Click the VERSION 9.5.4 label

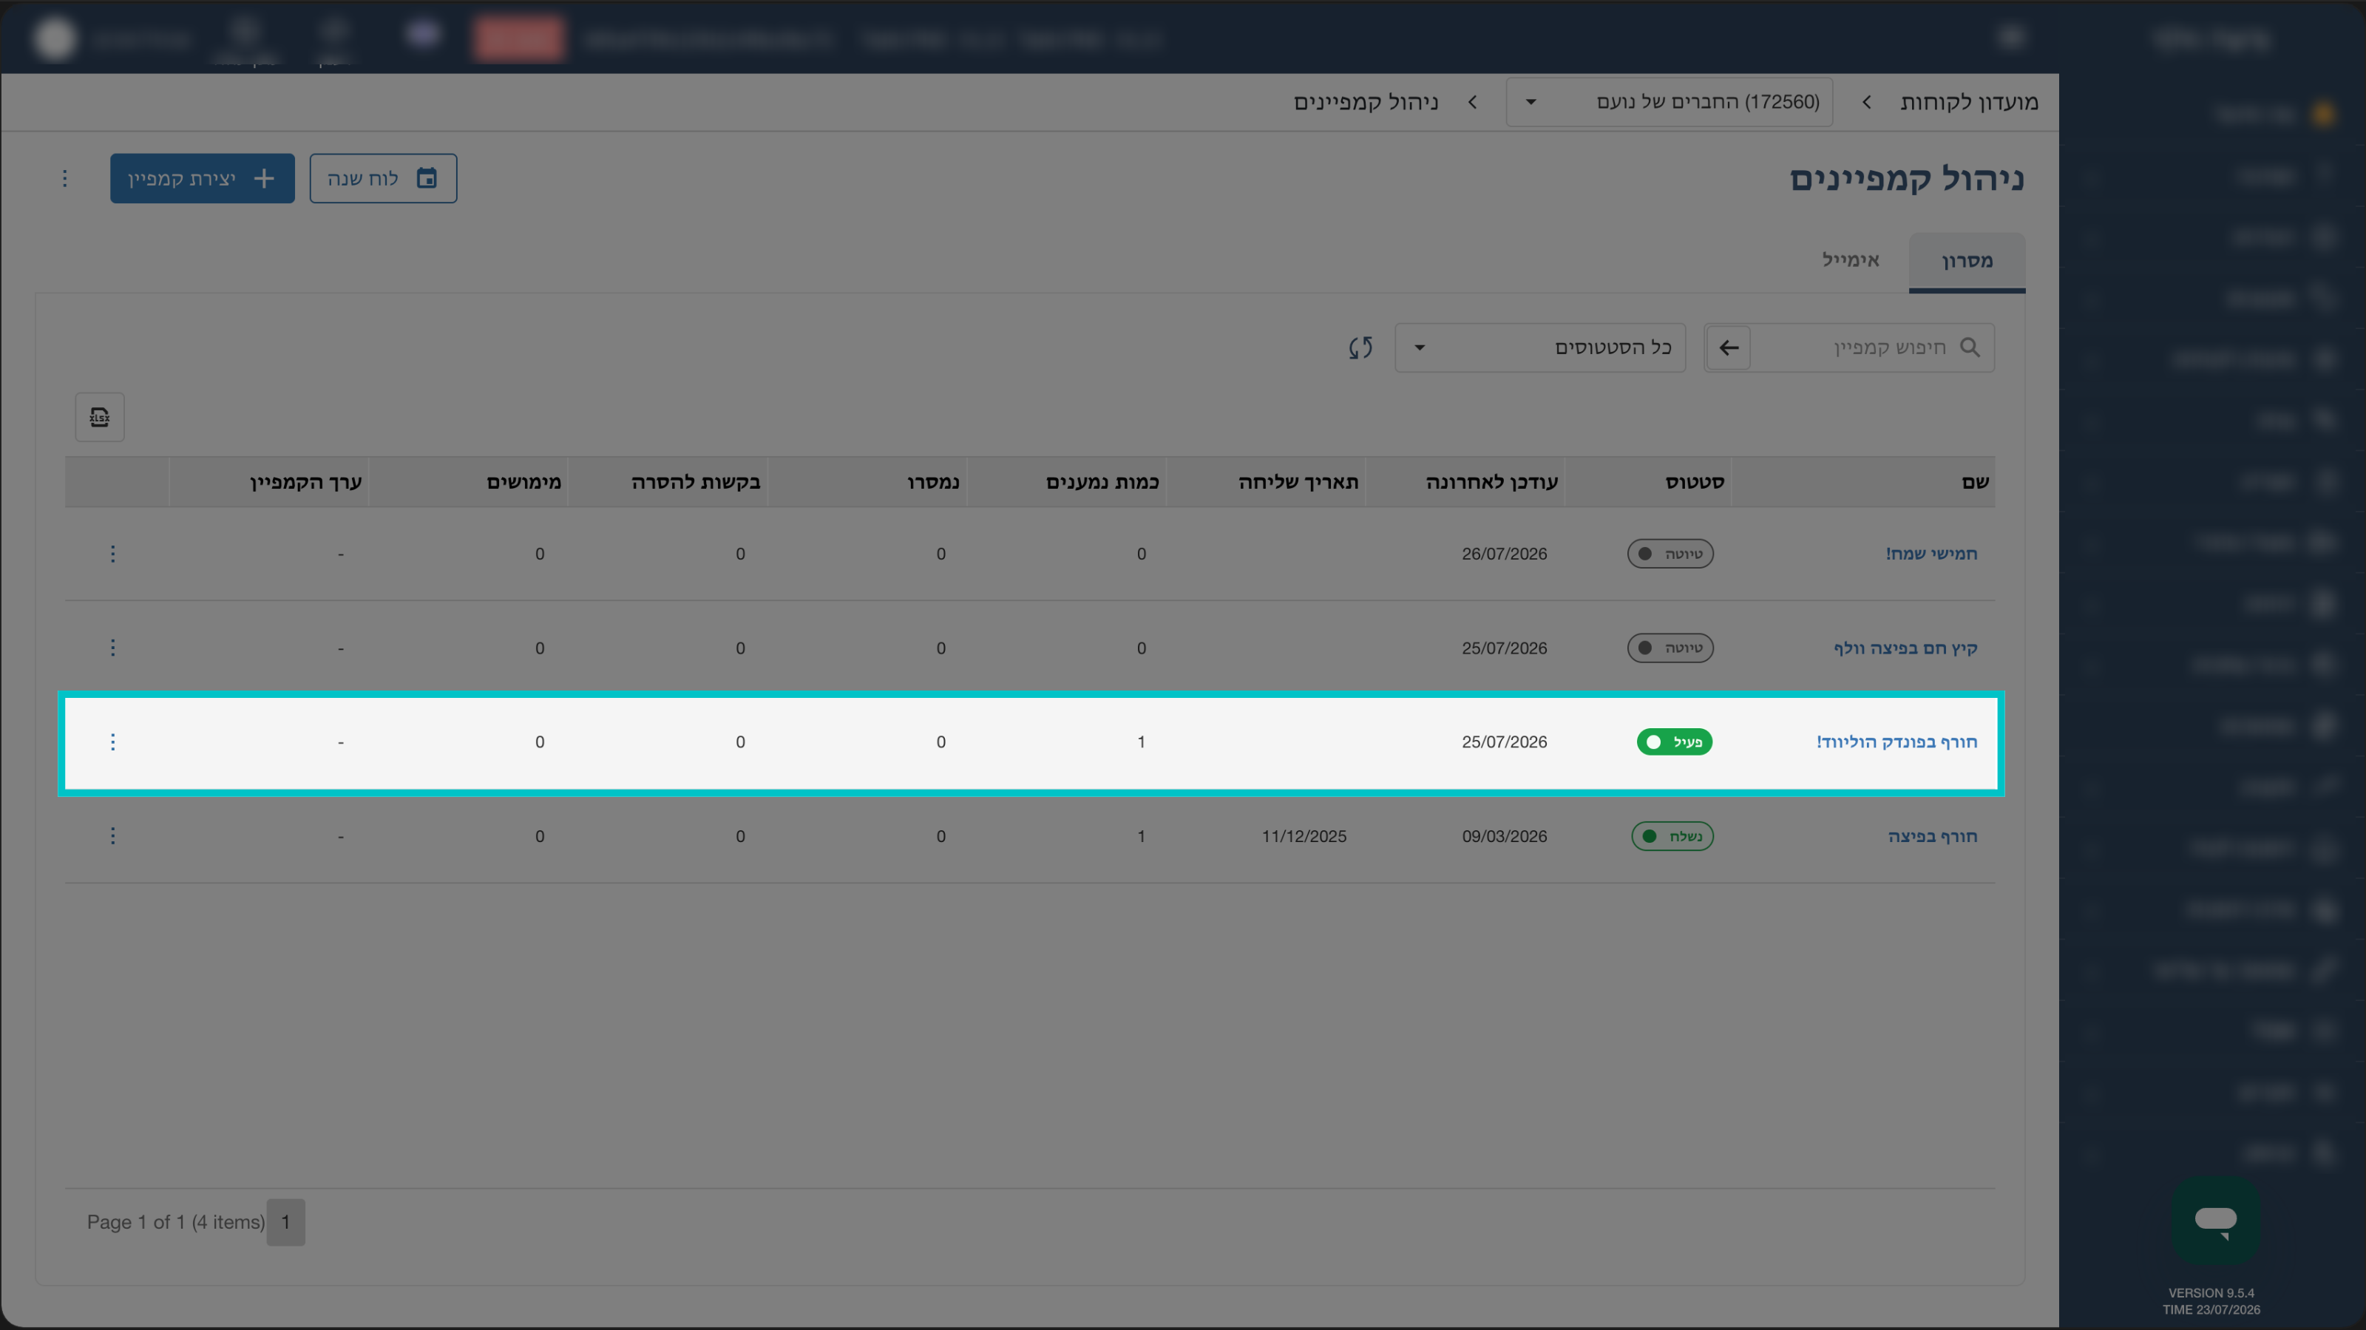[2211, 1292]
